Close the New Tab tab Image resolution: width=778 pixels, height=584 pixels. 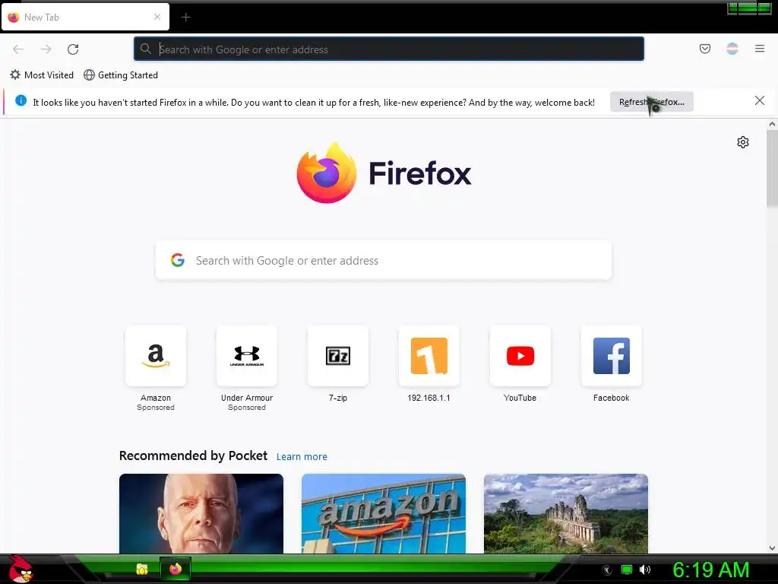coord(157,17)
